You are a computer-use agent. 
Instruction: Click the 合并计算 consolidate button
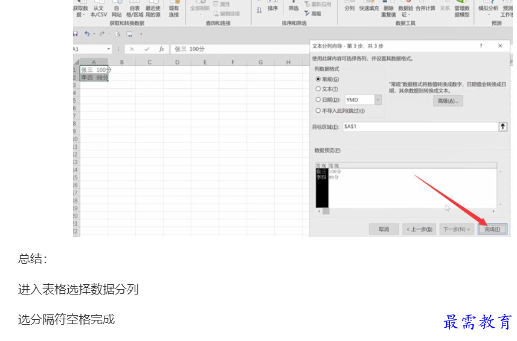[425, 7]
